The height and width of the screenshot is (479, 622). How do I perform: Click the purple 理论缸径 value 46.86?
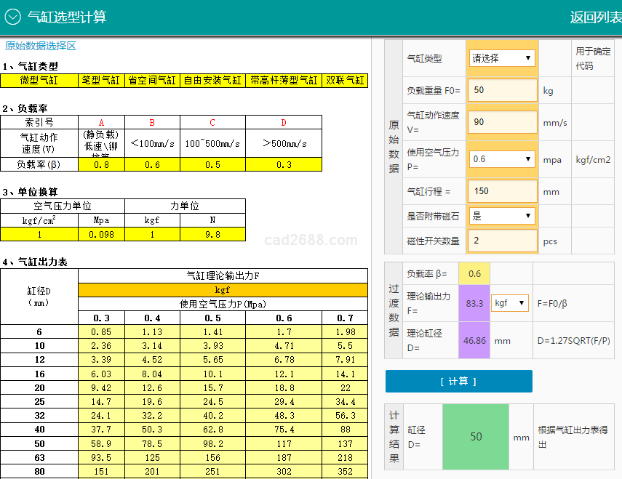[474, 339]
